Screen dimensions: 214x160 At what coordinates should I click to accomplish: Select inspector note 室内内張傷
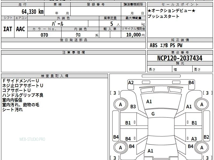12,100
